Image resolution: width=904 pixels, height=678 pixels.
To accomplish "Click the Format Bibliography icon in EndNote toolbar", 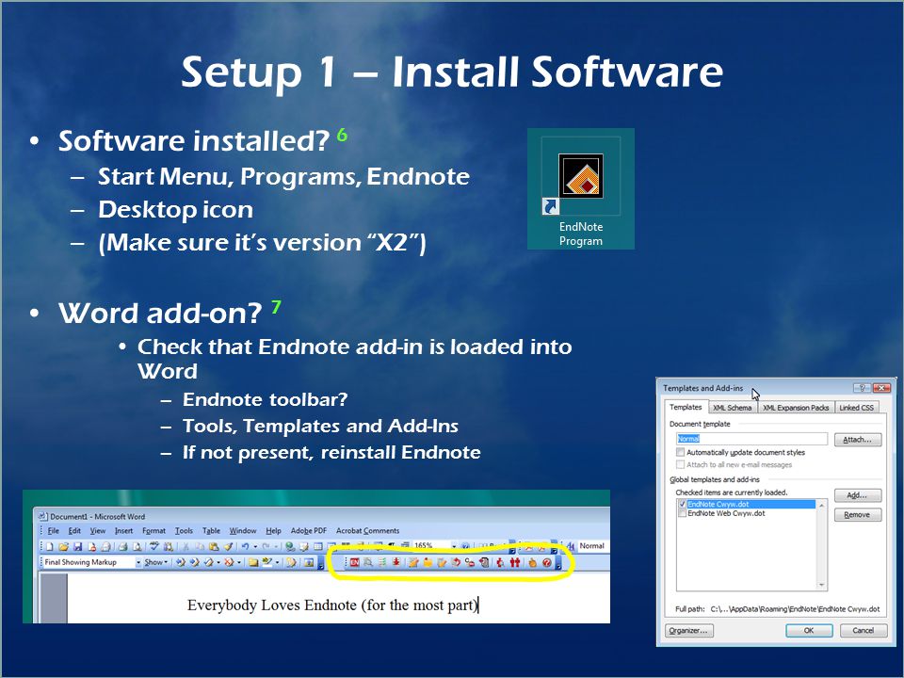I will pyautogui.click(x=381, y=563).
